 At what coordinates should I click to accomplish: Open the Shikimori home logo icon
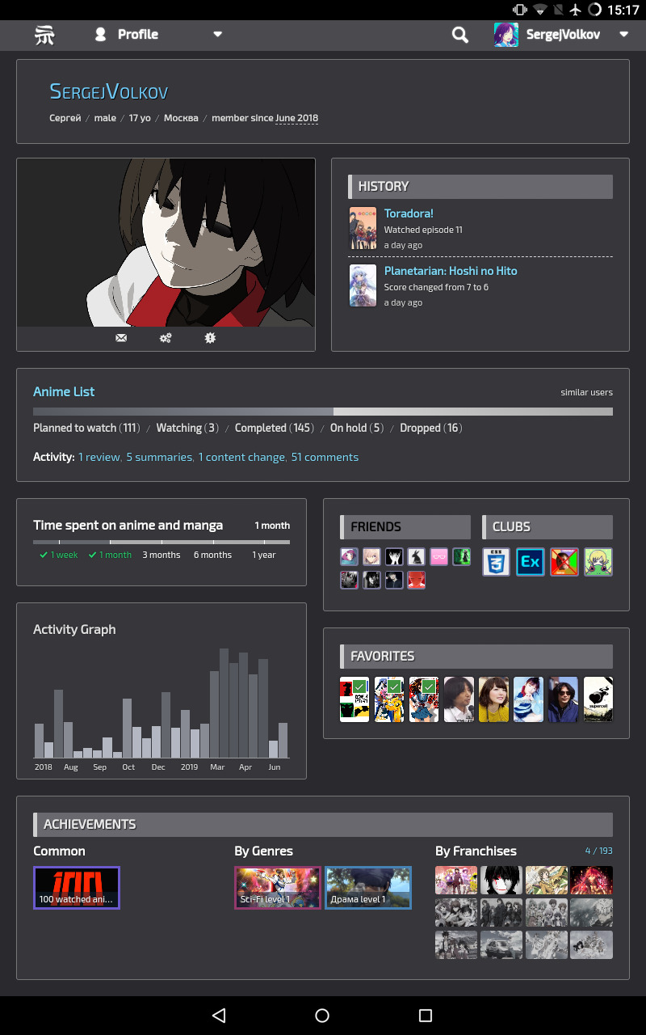(x=45, y=35)
